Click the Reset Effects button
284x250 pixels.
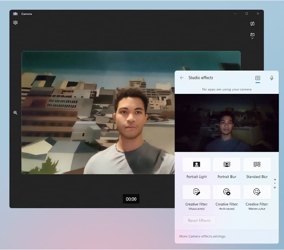(199, 221)
